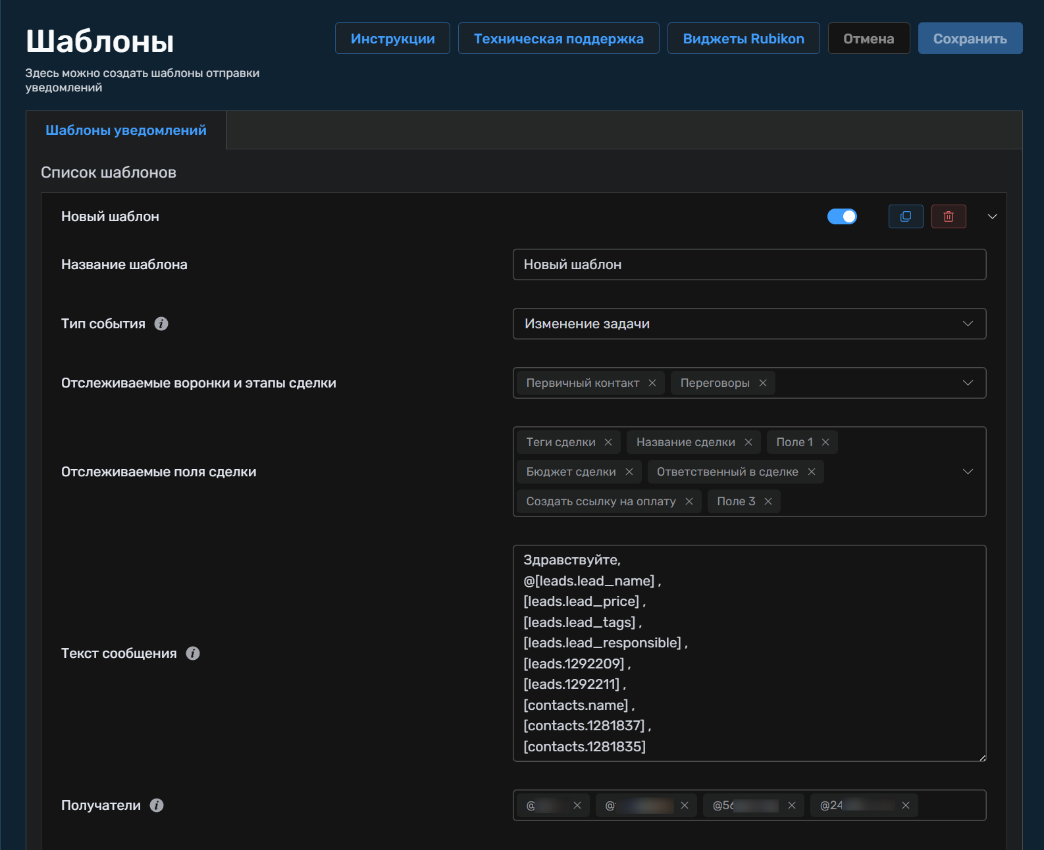This screenshot has width=1044, height=850.
Task: Remove the Поле 3 field tag
Action: [x=768, y=501]
